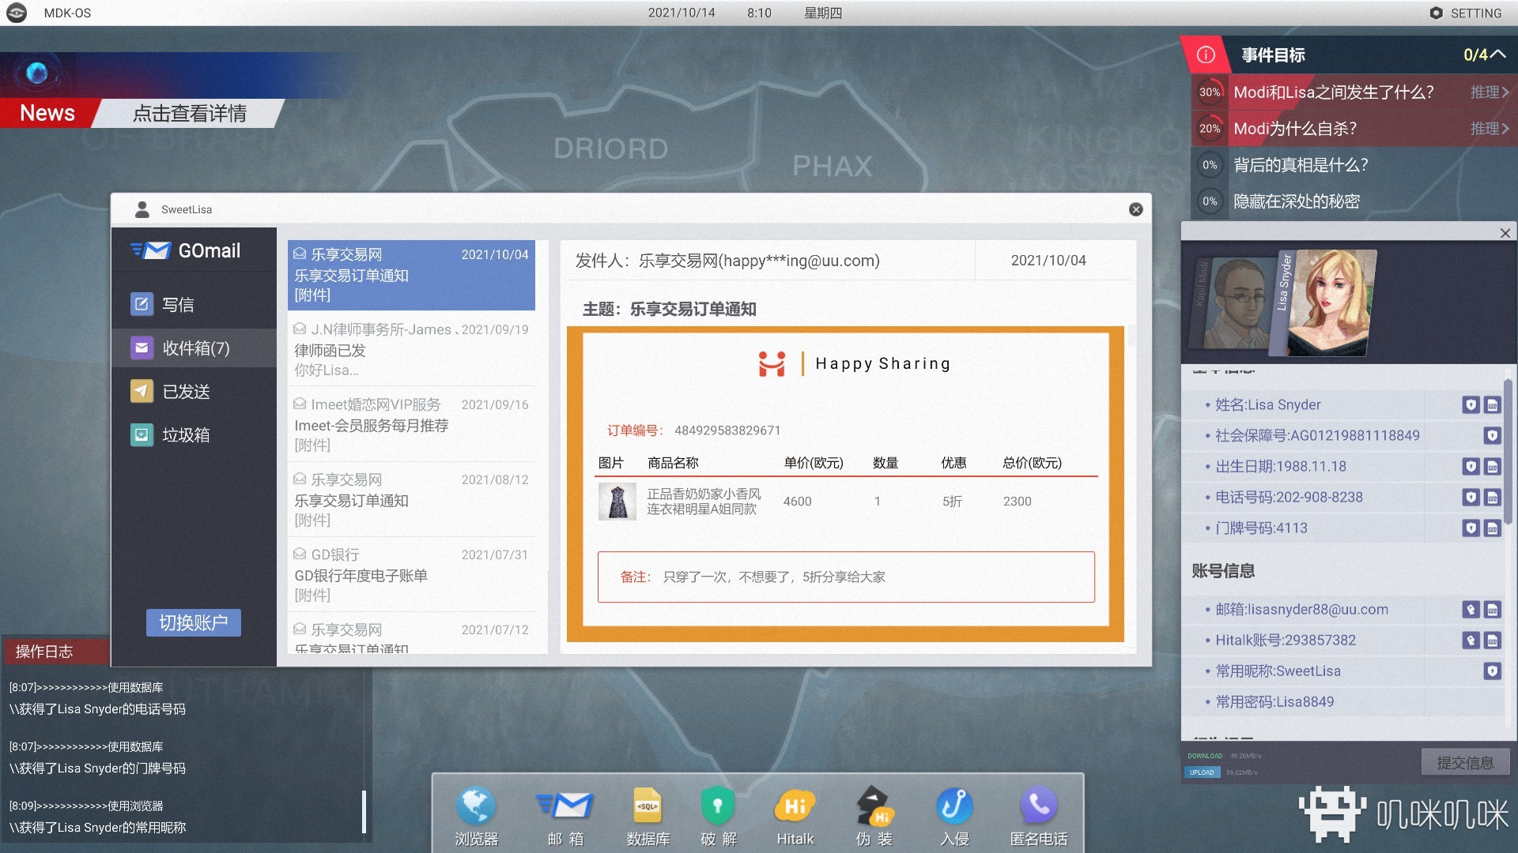This screenshot has width=1518, height=853.
Task: Open the 乐享交易网 email dated 2021/08/12
Action: coord(411,499)
